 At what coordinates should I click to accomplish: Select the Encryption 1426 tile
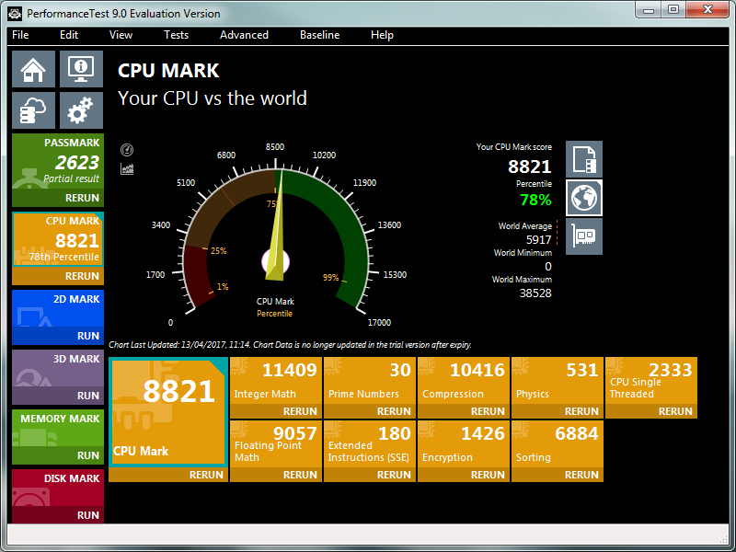(464, 444)
